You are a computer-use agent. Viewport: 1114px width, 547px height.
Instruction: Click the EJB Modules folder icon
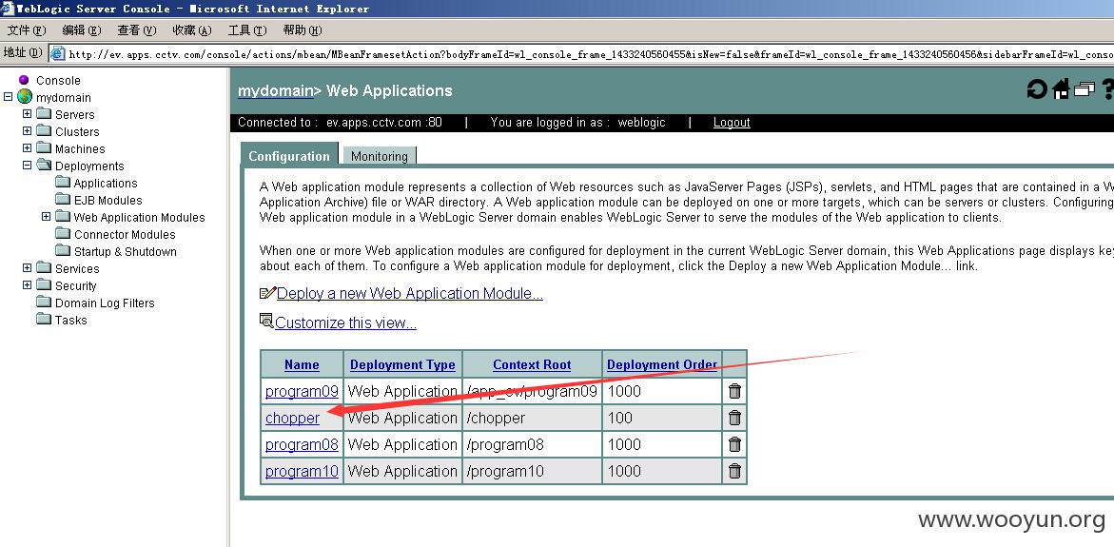(63, 200)
